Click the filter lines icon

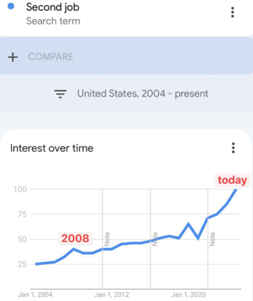point(60,94)
